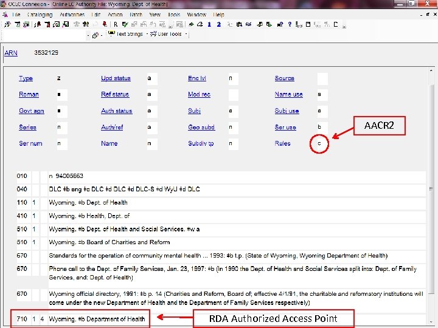This screenshot has width=438, height=328.
Task: Click the Auth status link
Action: (116, 111)
